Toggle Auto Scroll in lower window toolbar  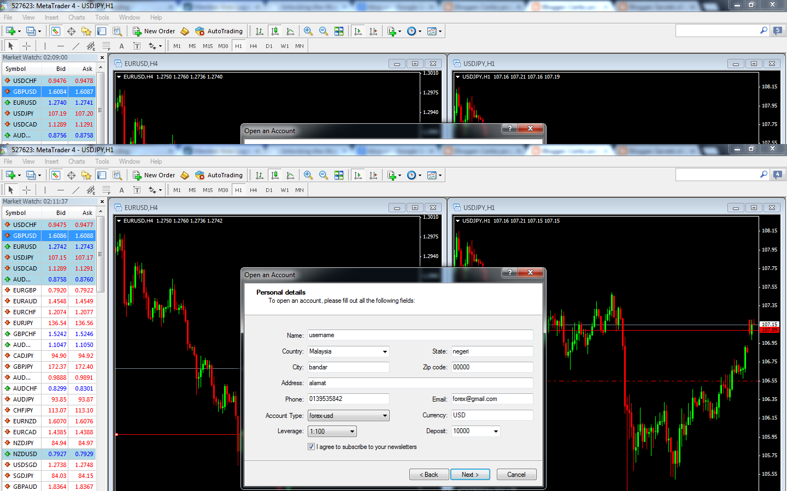pyautogui.click(x=358, y=175)
